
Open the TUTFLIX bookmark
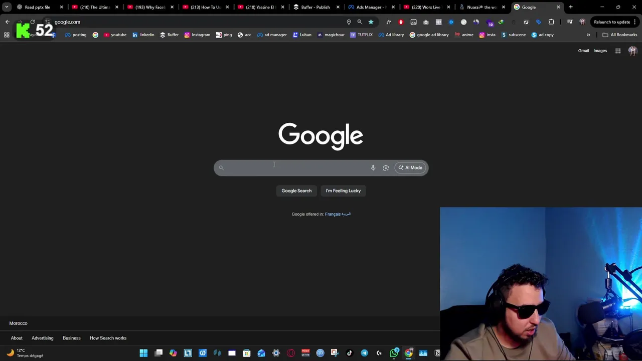coord(361,35)
